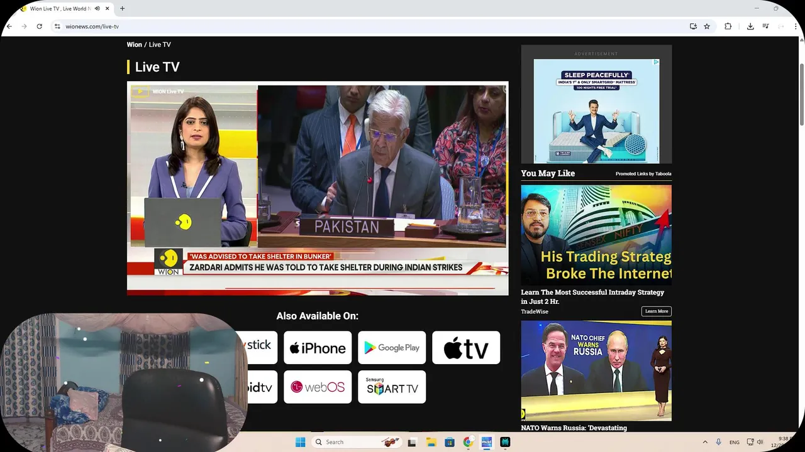Screen dimensions: 805x452
Task: Click the TradeWise sponsor text
Action: coord(535,311)
